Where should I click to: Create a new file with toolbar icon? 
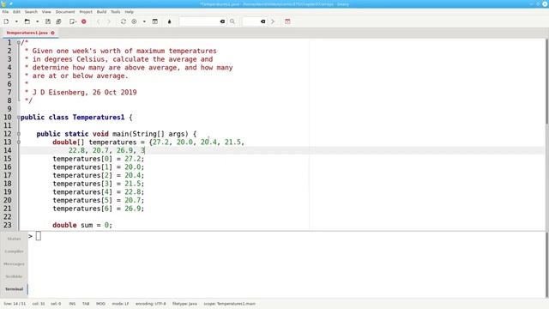pos(6,21)
